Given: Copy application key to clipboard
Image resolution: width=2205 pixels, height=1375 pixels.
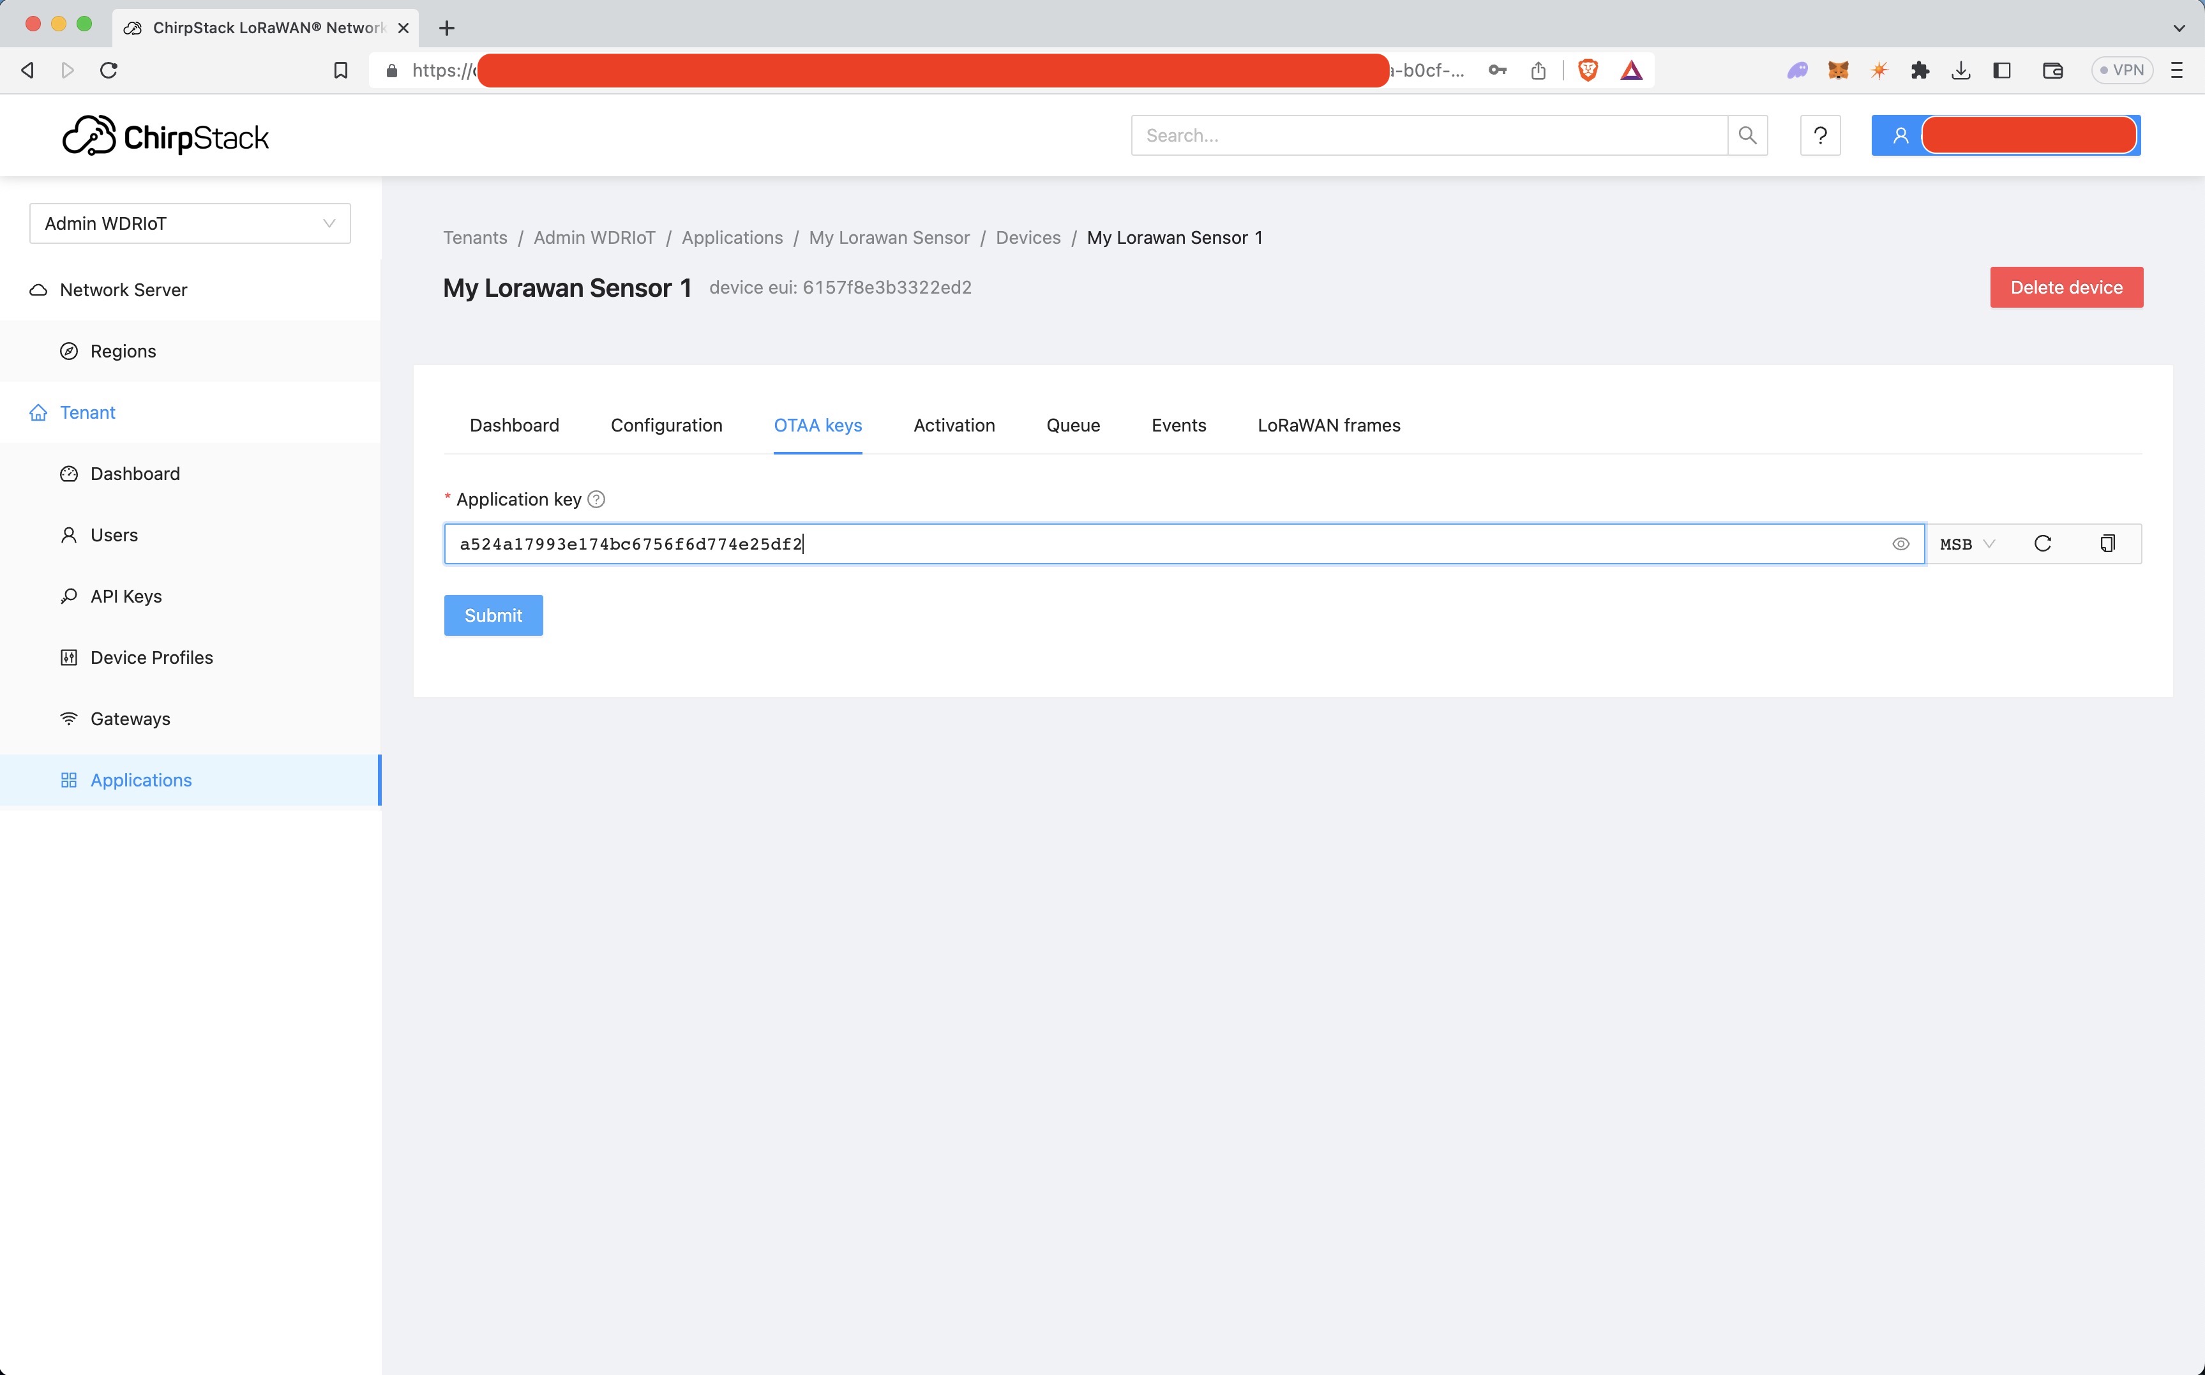Looking at the screenshot, I should 2107,544.
